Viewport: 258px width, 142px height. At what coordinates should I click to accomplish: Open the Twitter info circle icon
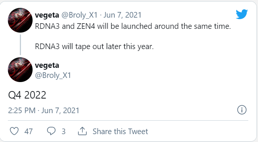[242, 110]
